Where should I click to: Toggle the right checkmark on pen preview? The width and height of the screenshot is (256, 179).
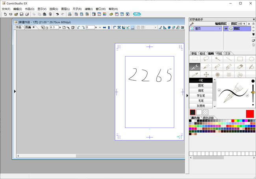[x=247, y=96]
